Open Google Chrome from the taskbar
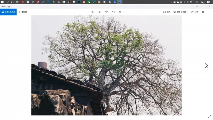The width and height of the screenshot is (213, 120). [59, 2]
